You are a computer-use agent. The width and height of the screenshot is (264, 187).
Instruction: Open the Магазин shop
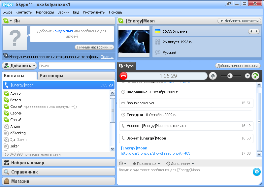tap(59, 181)
